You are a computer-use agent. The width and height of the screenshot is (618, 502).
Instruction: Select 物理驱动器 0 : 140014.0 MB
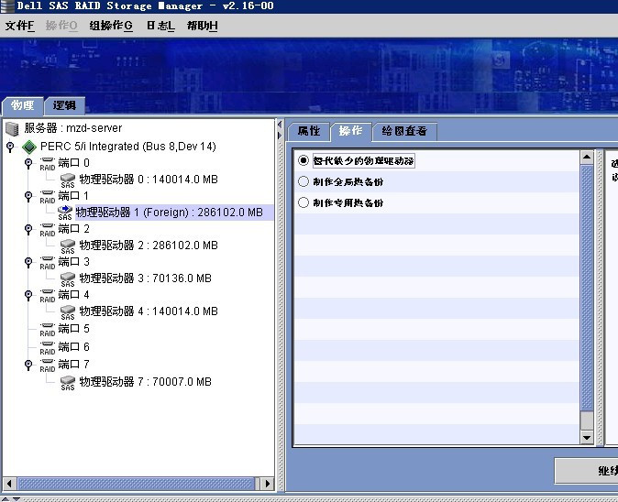(x=149, y=180)
